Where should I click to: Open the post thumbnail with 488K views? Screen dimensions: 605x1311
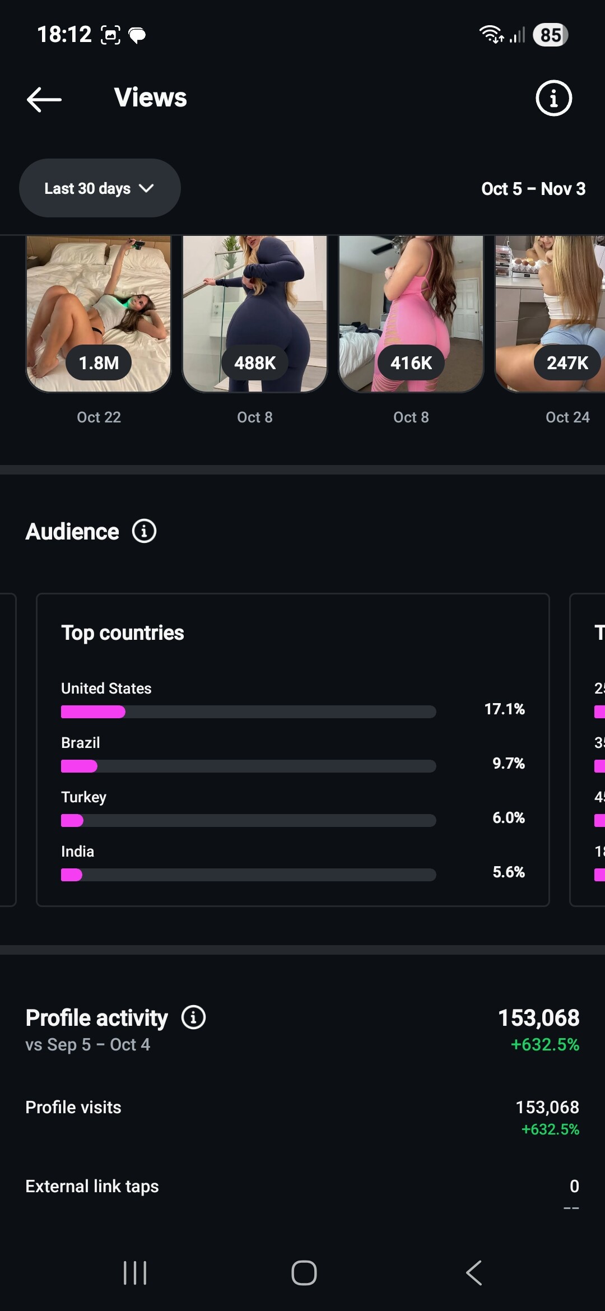255,314
